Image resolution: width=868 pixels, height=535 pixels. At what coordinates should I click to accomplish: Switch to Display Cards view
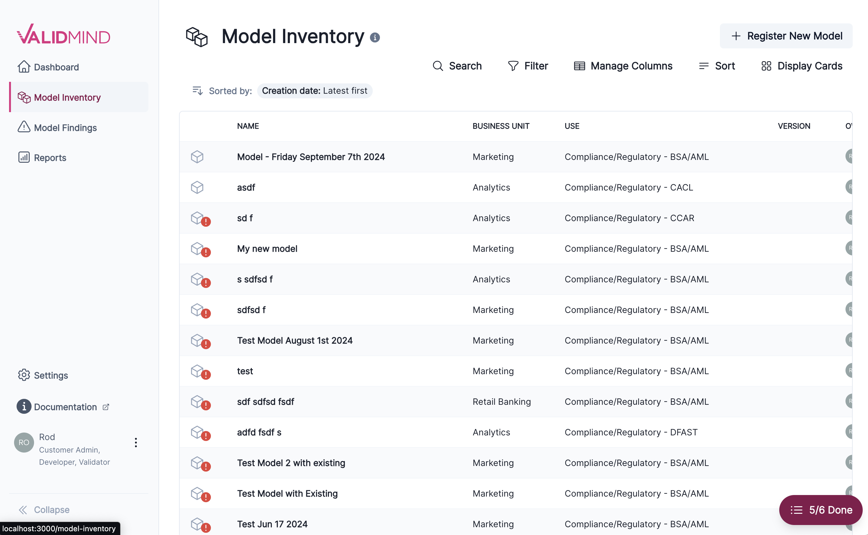click(766, 66)
